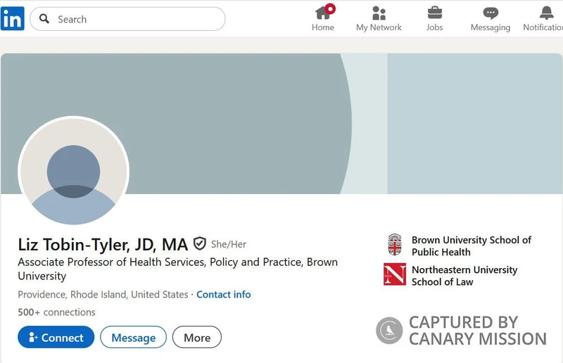
Task: View the 500+ connections link
Action: click(x=56, y=312)
